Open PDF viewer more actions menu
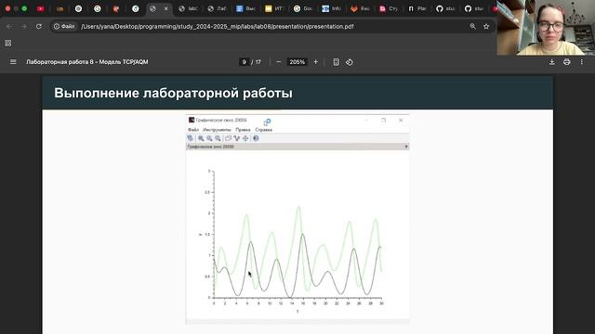The height and width of the screenshot is (334, 595). [x=581, y=62]
